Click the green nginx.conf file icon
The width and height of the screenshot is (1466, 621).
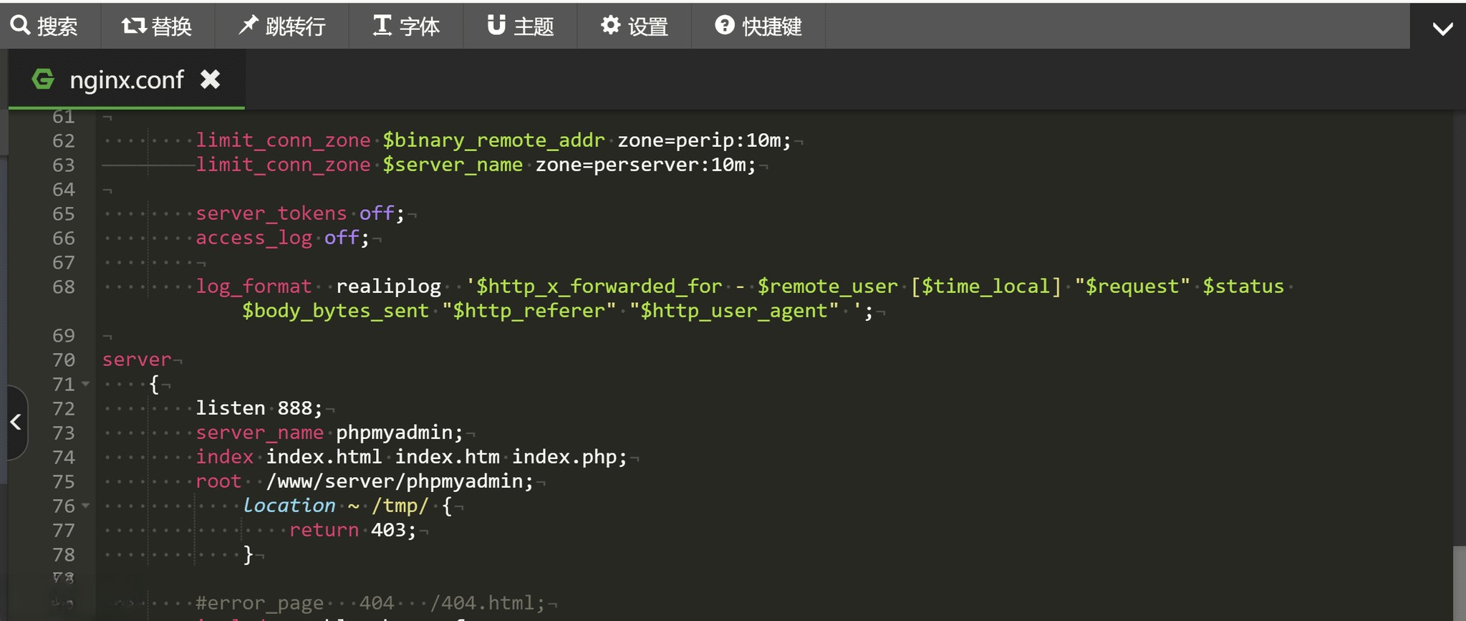tap(43, 80)
